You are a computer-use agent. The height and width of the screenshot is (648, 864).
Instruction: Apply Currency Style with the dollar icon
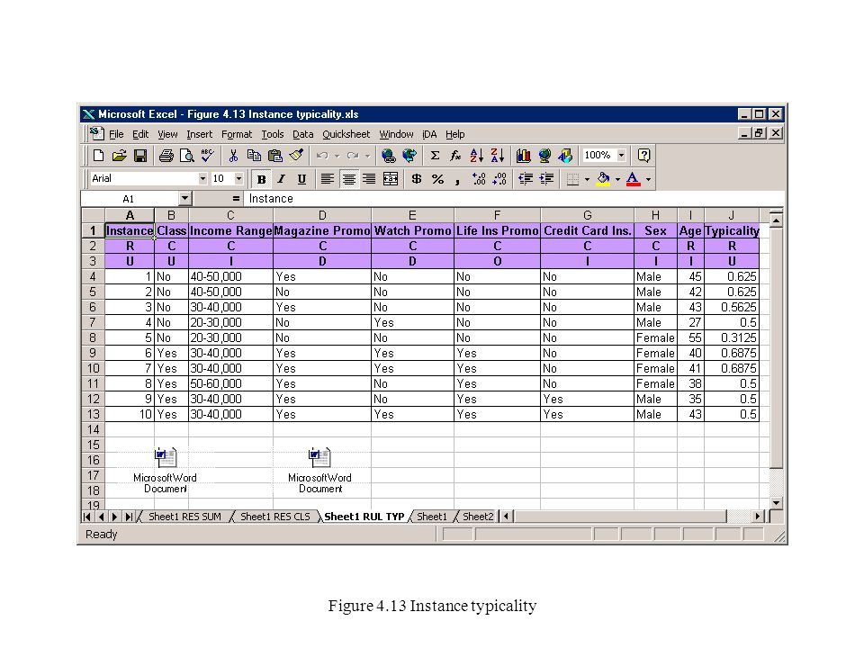417,179
